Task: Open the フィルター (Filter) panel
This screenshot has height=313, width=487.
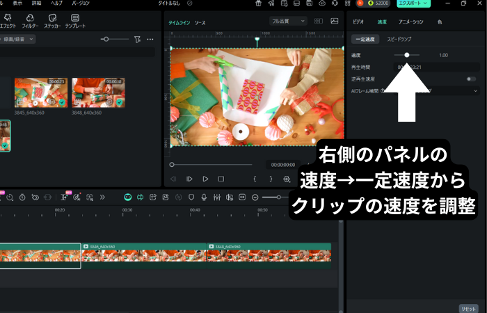Action: coord(30,21)
